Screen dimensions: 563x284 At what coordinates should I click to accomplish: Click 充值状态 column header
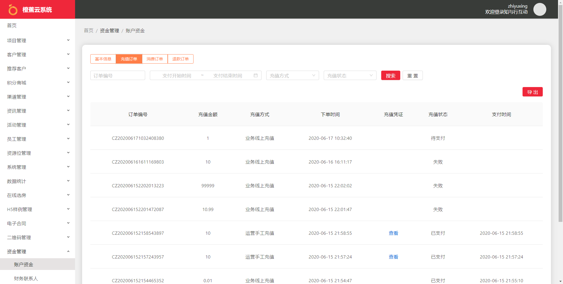(x=438, y=114)
